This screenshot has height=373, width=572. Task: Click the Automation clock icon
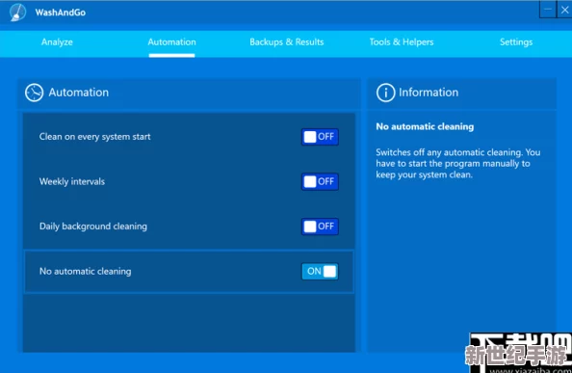pos(34,93)
